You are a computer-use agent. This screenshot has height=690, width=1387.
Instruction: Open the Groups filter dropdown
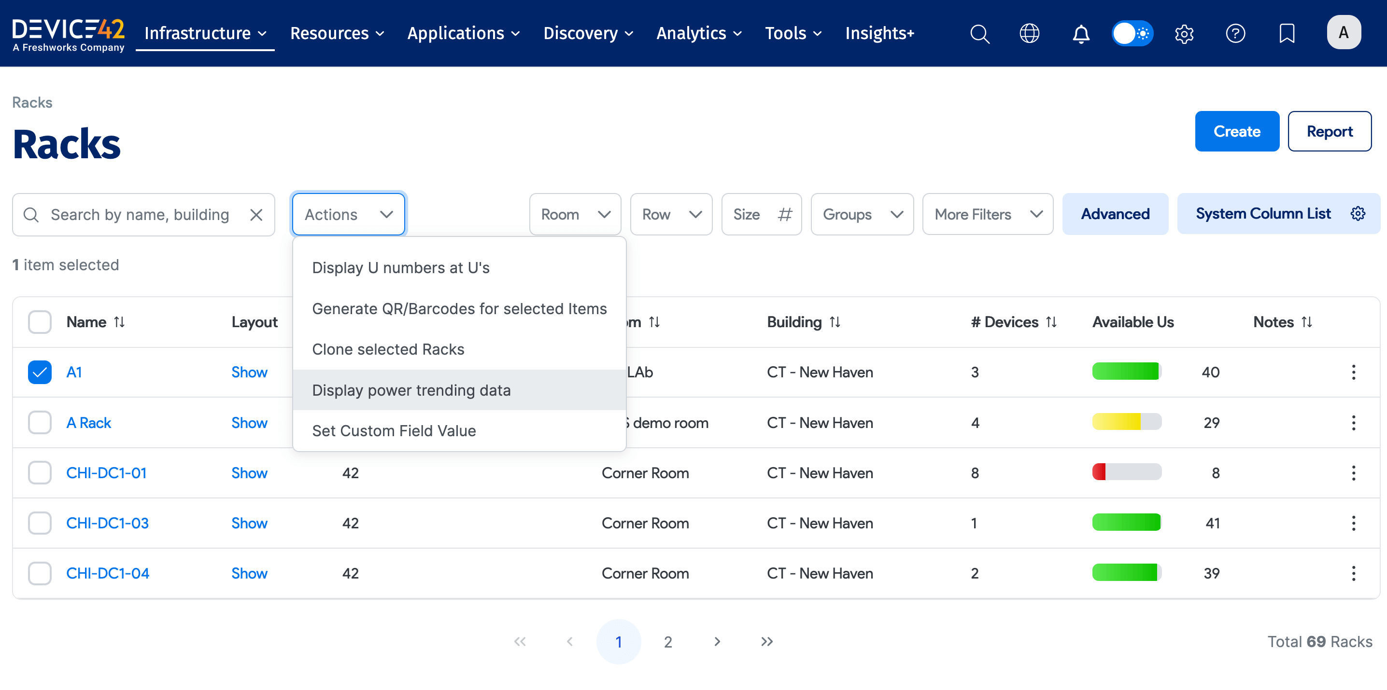[862, 214]
